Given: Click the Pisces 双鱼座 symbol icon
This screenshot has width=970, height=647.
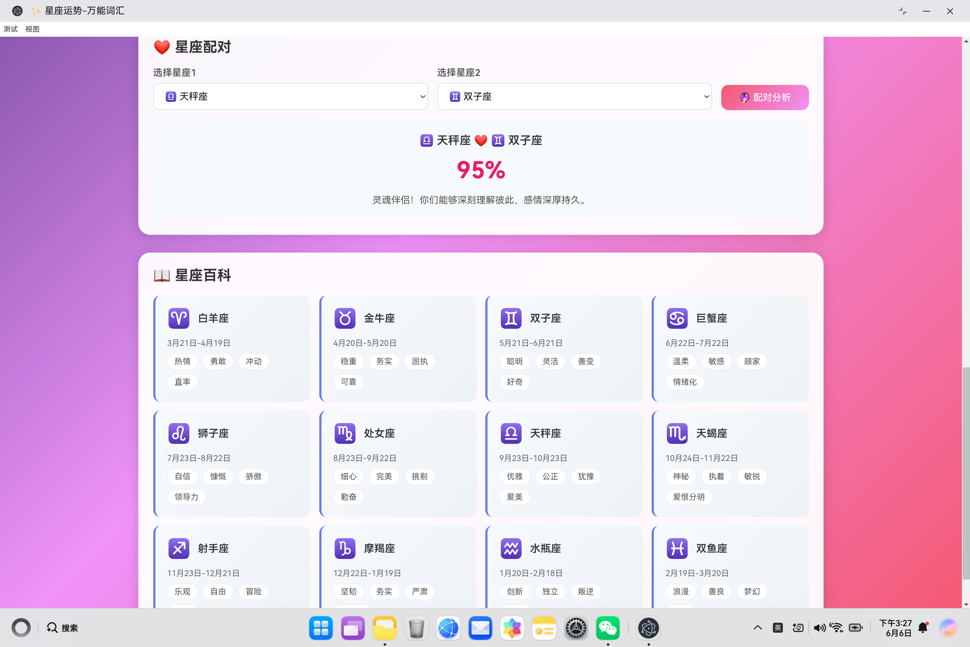Looking at the screenshot, I should click(677, 548).
